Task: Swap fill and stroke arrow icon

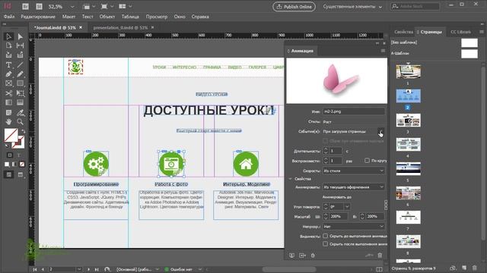Action: coord(23,131)
